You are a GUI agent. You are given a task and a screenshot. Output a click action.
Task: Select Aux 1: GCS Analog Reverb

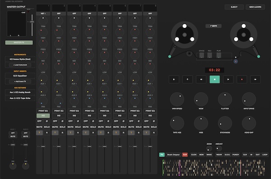[x=20, y=92]
